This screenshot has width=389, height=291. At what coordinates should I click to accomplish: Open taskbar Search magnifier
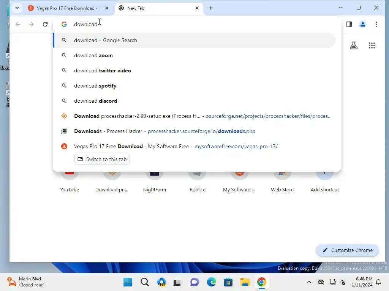tap(145, 282)
